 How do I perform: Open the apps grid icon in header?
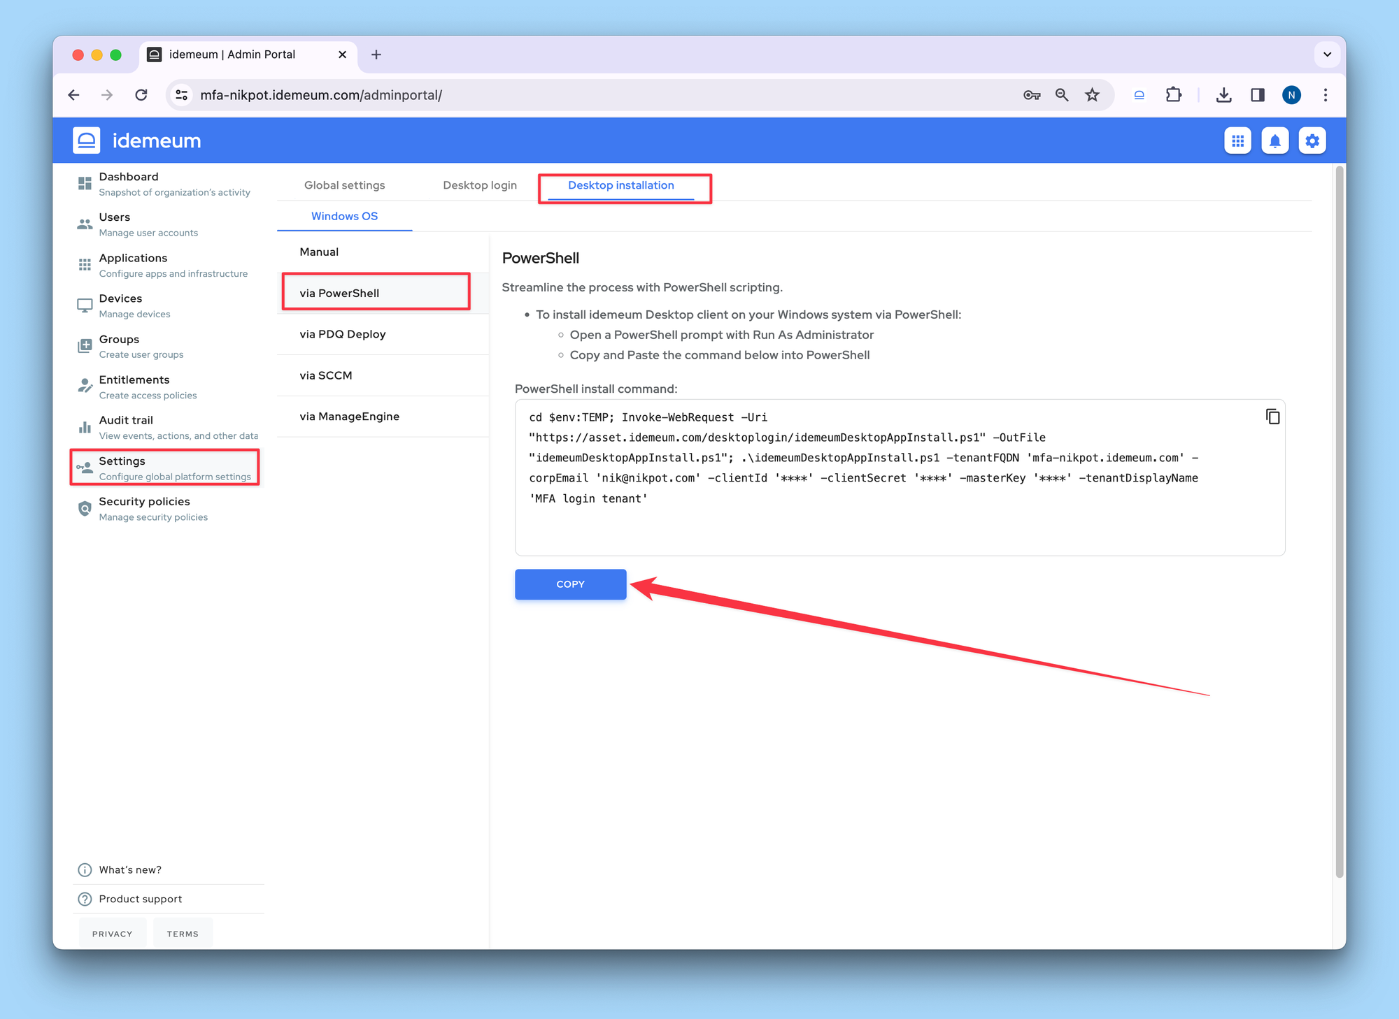tap(1237, 140)
